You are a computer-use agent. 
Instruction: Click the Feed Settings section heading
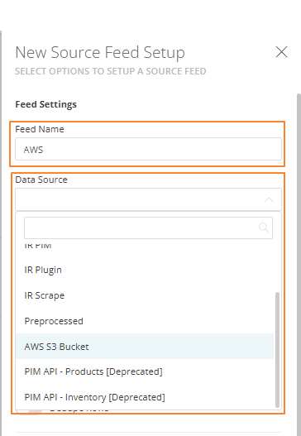[x=45, y=104]
